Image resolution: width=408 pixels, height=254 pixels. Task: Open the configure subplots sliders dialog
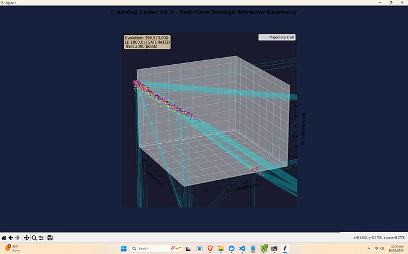tap(41, 237)
